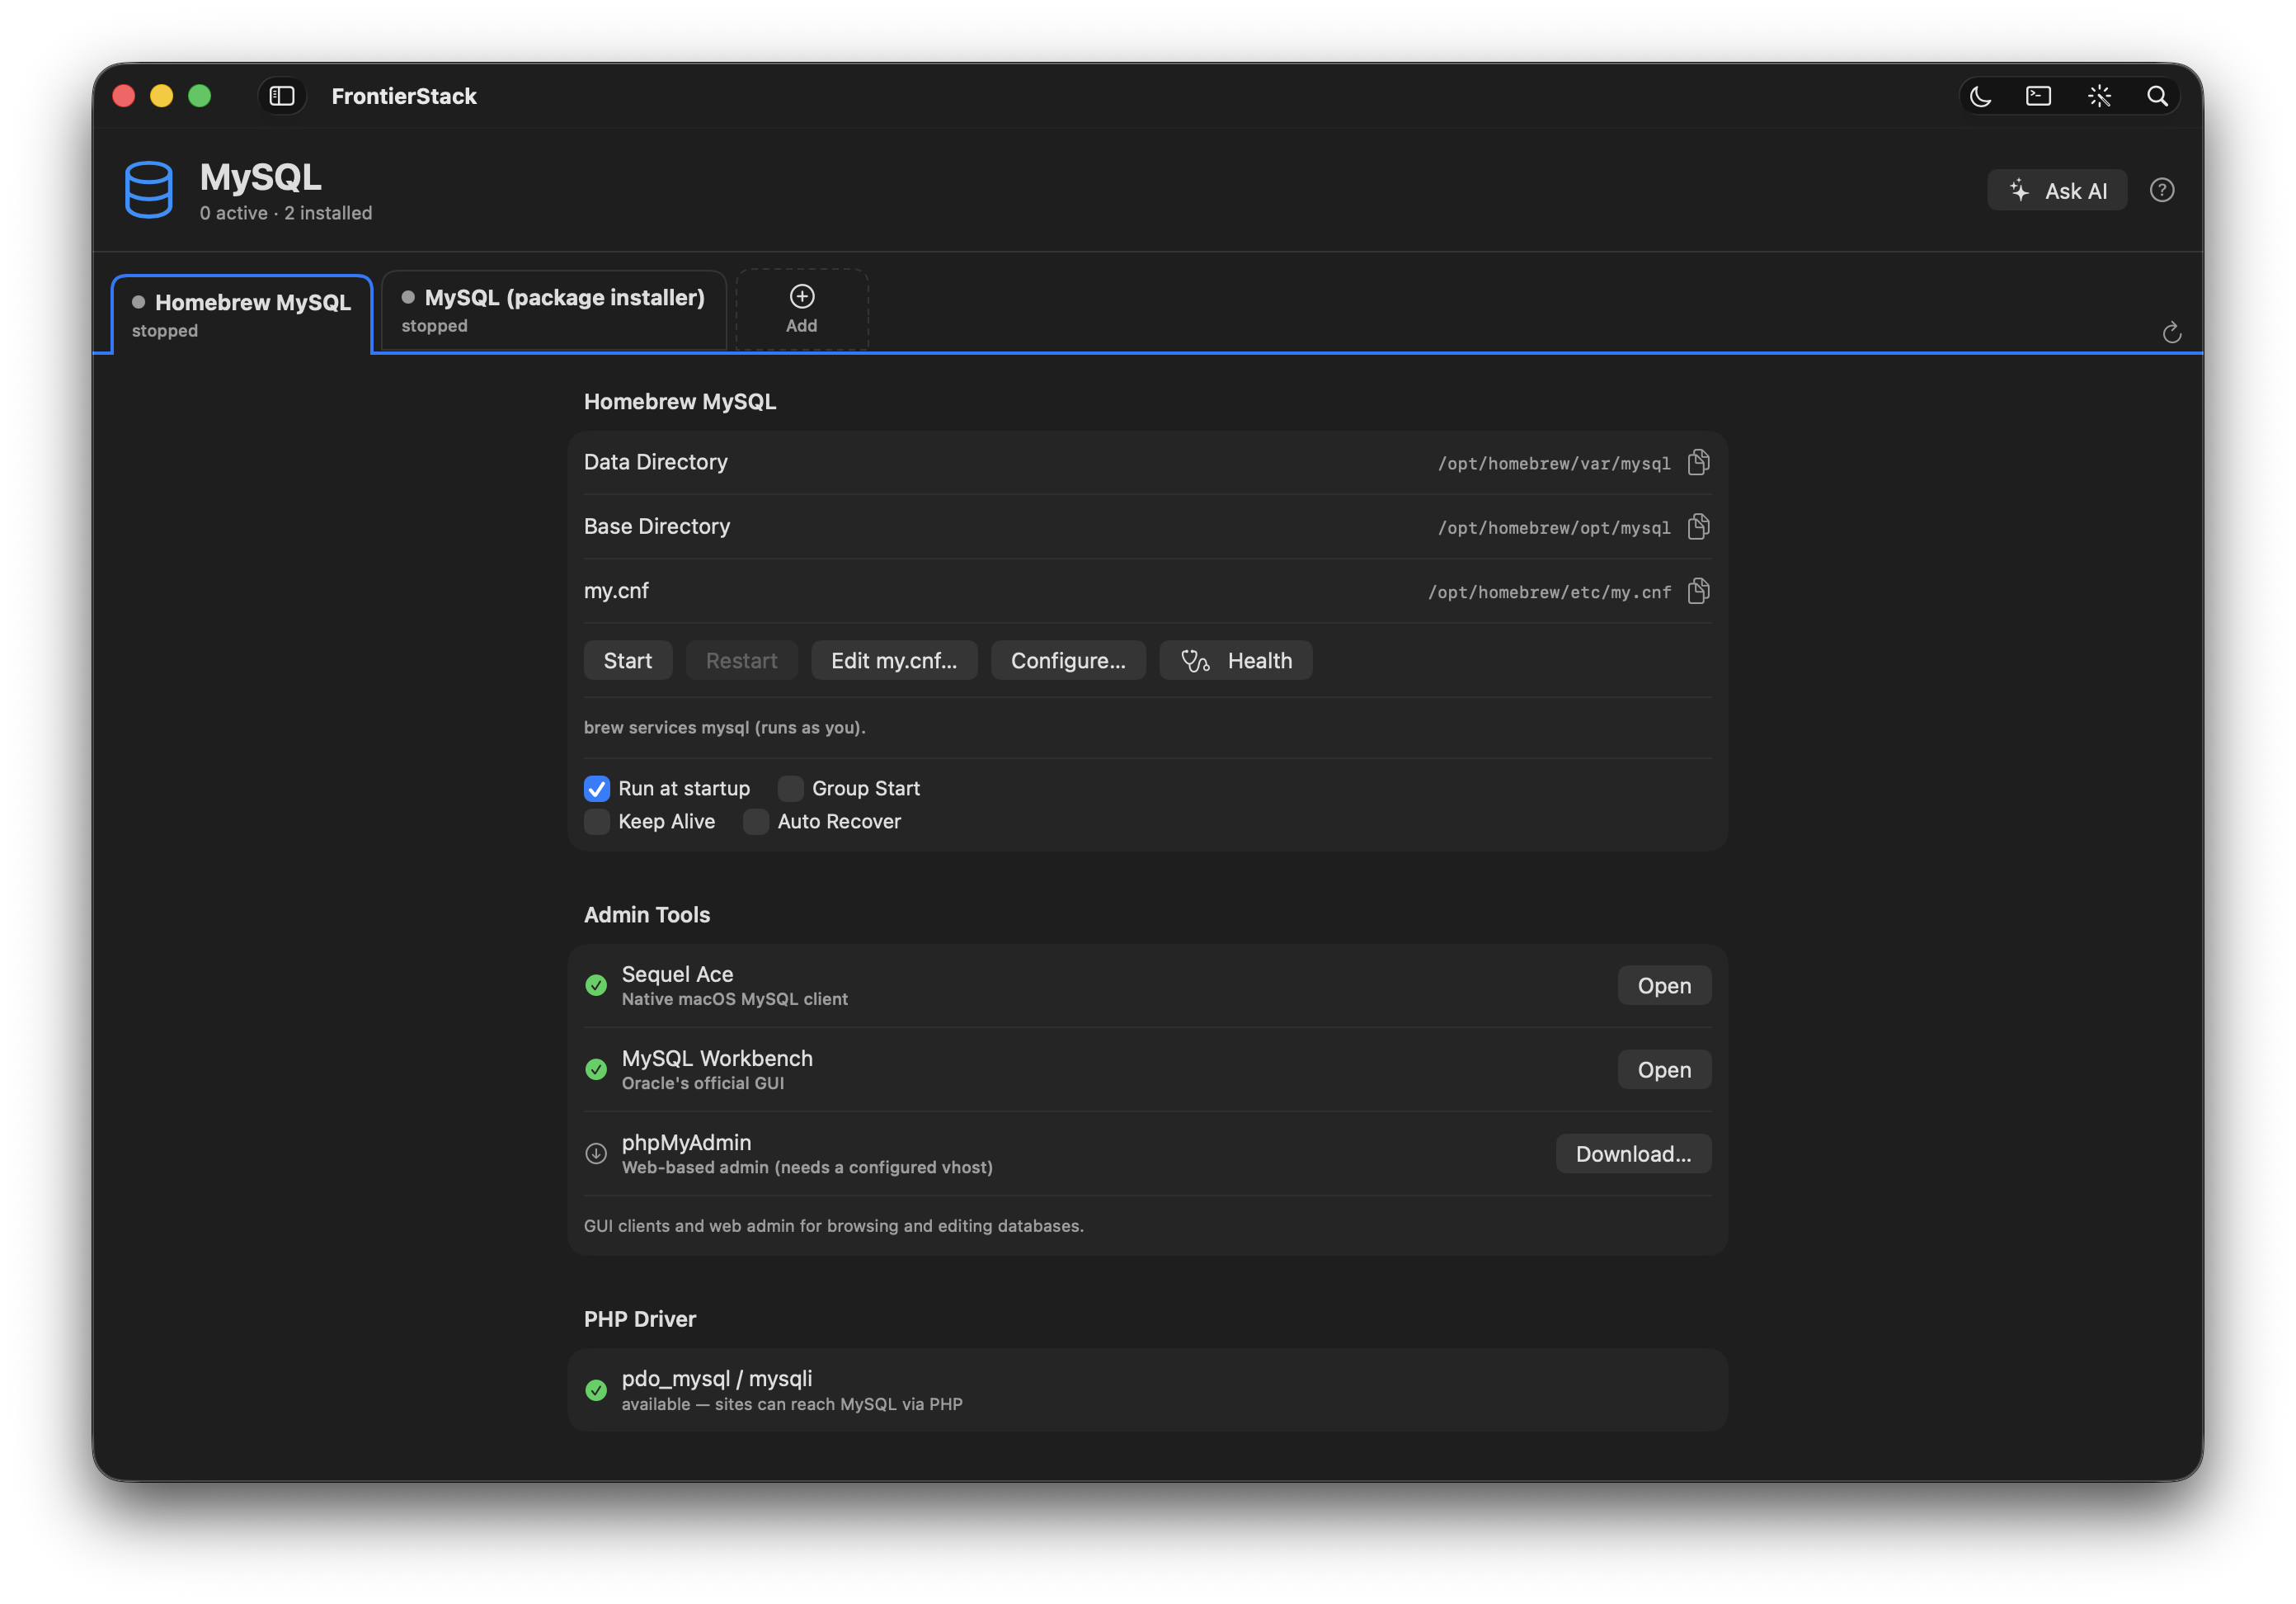Open Sequel Ace
Image resolution: width=2296 pixels, height=1604 pixels.
[1664, 986]
